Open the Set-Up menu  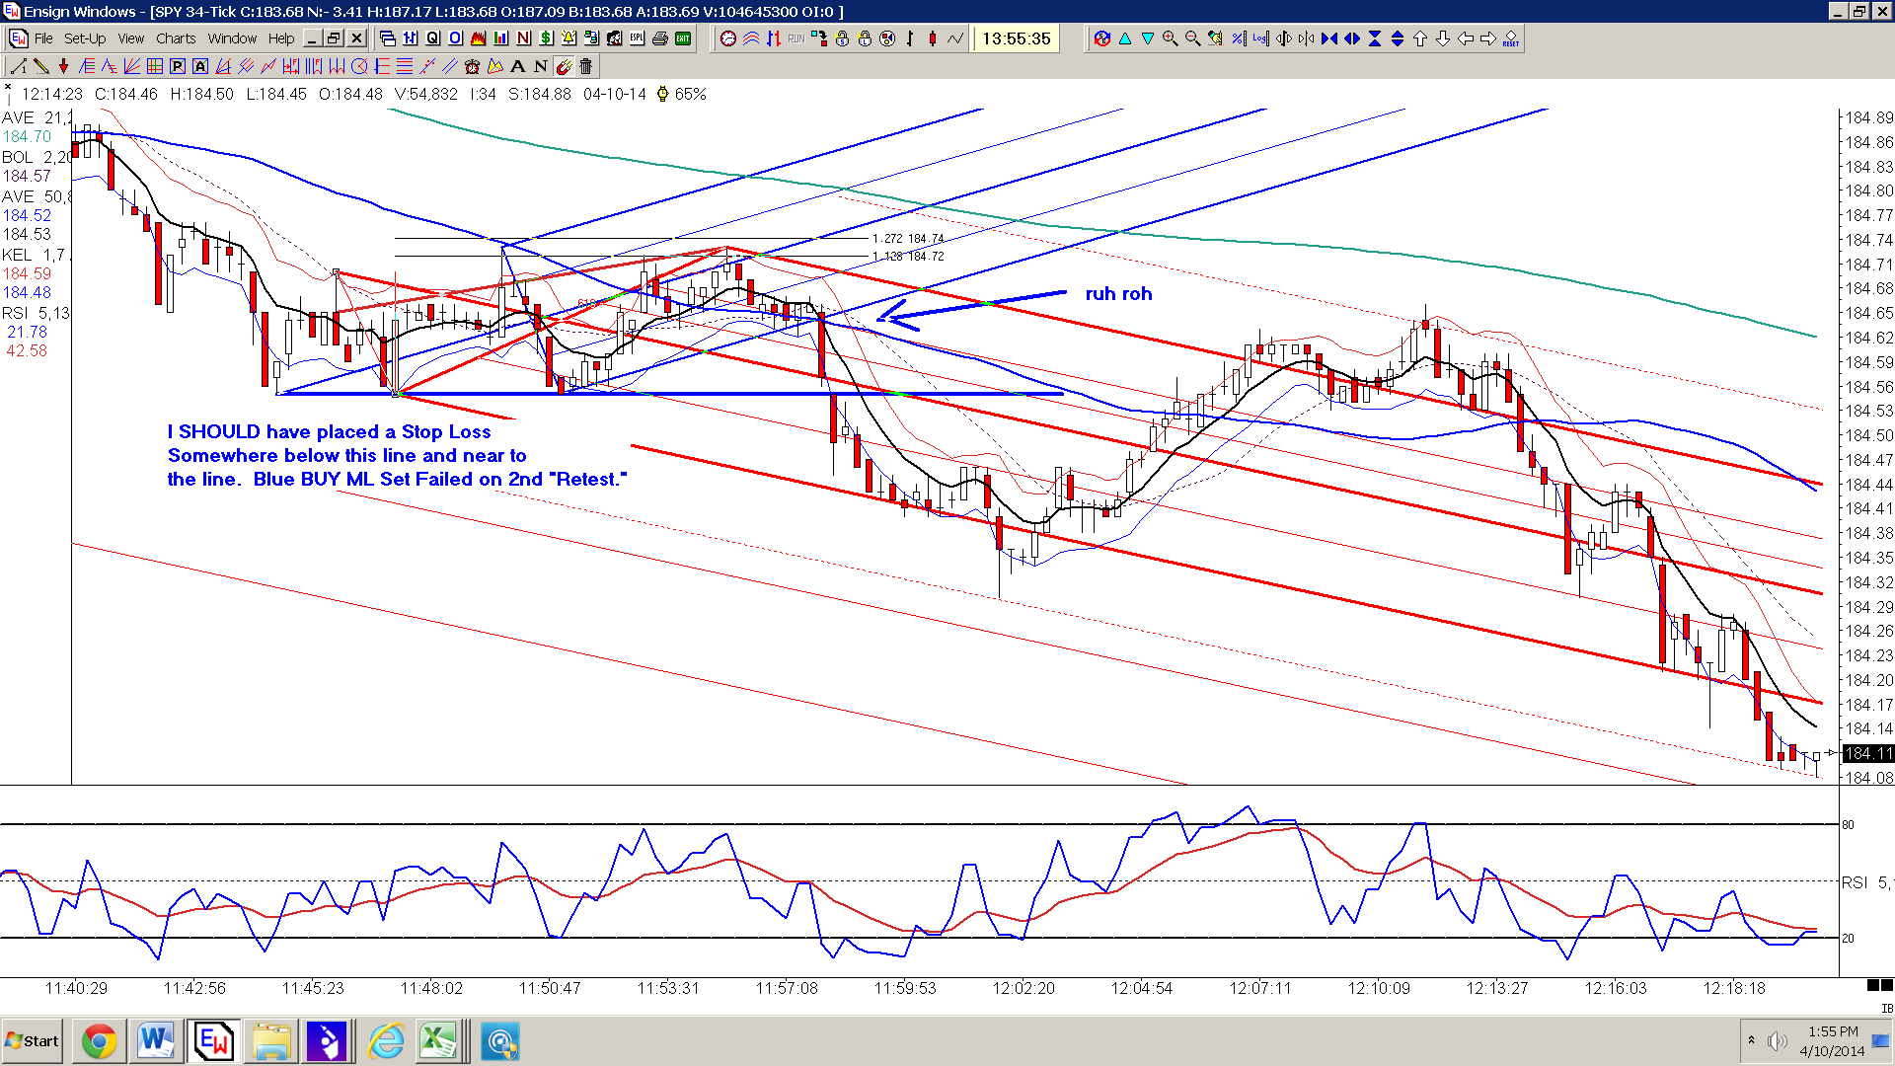point(85,38)
